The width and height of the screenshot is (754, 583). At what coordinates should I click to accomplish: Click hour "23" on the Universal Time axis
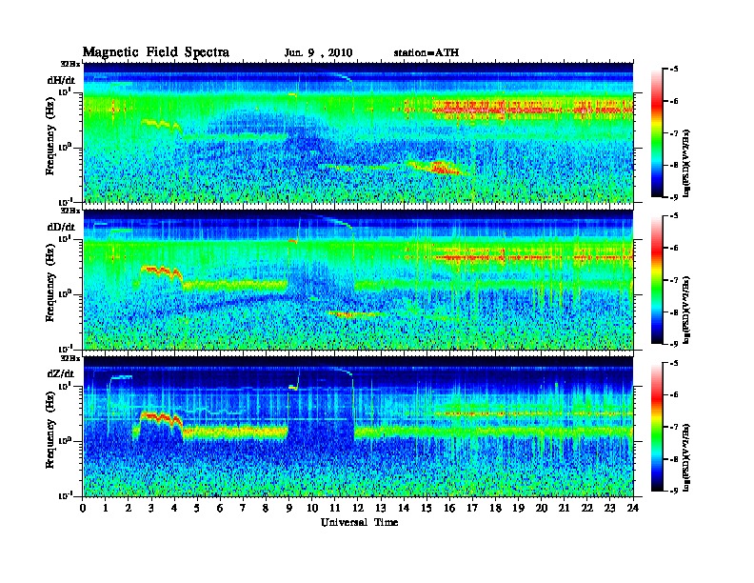click(x=609, y=509)
